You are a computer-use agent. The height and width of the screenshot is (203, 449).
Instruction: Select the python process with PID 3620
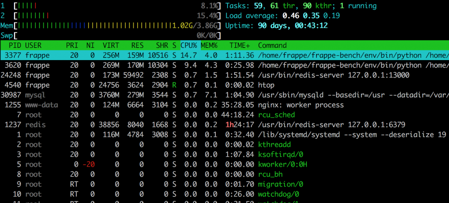pos(224,65)
